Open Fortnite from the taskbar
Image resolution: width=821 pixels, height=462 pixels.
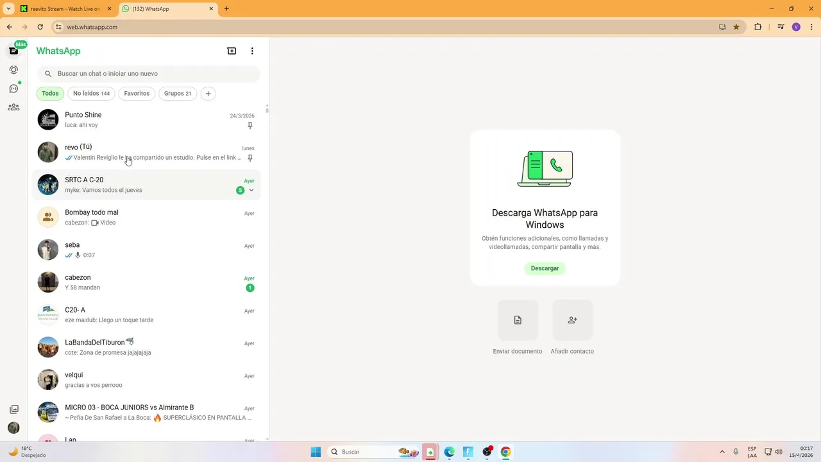pos(468,452)
